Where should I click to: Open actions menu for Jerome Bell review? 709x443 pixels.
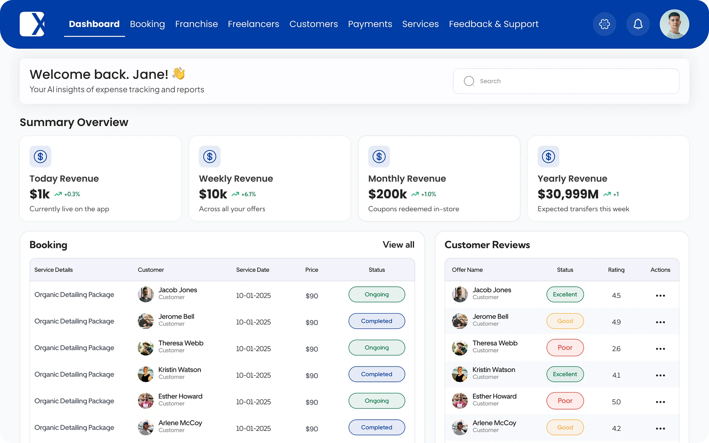(660, 322)
